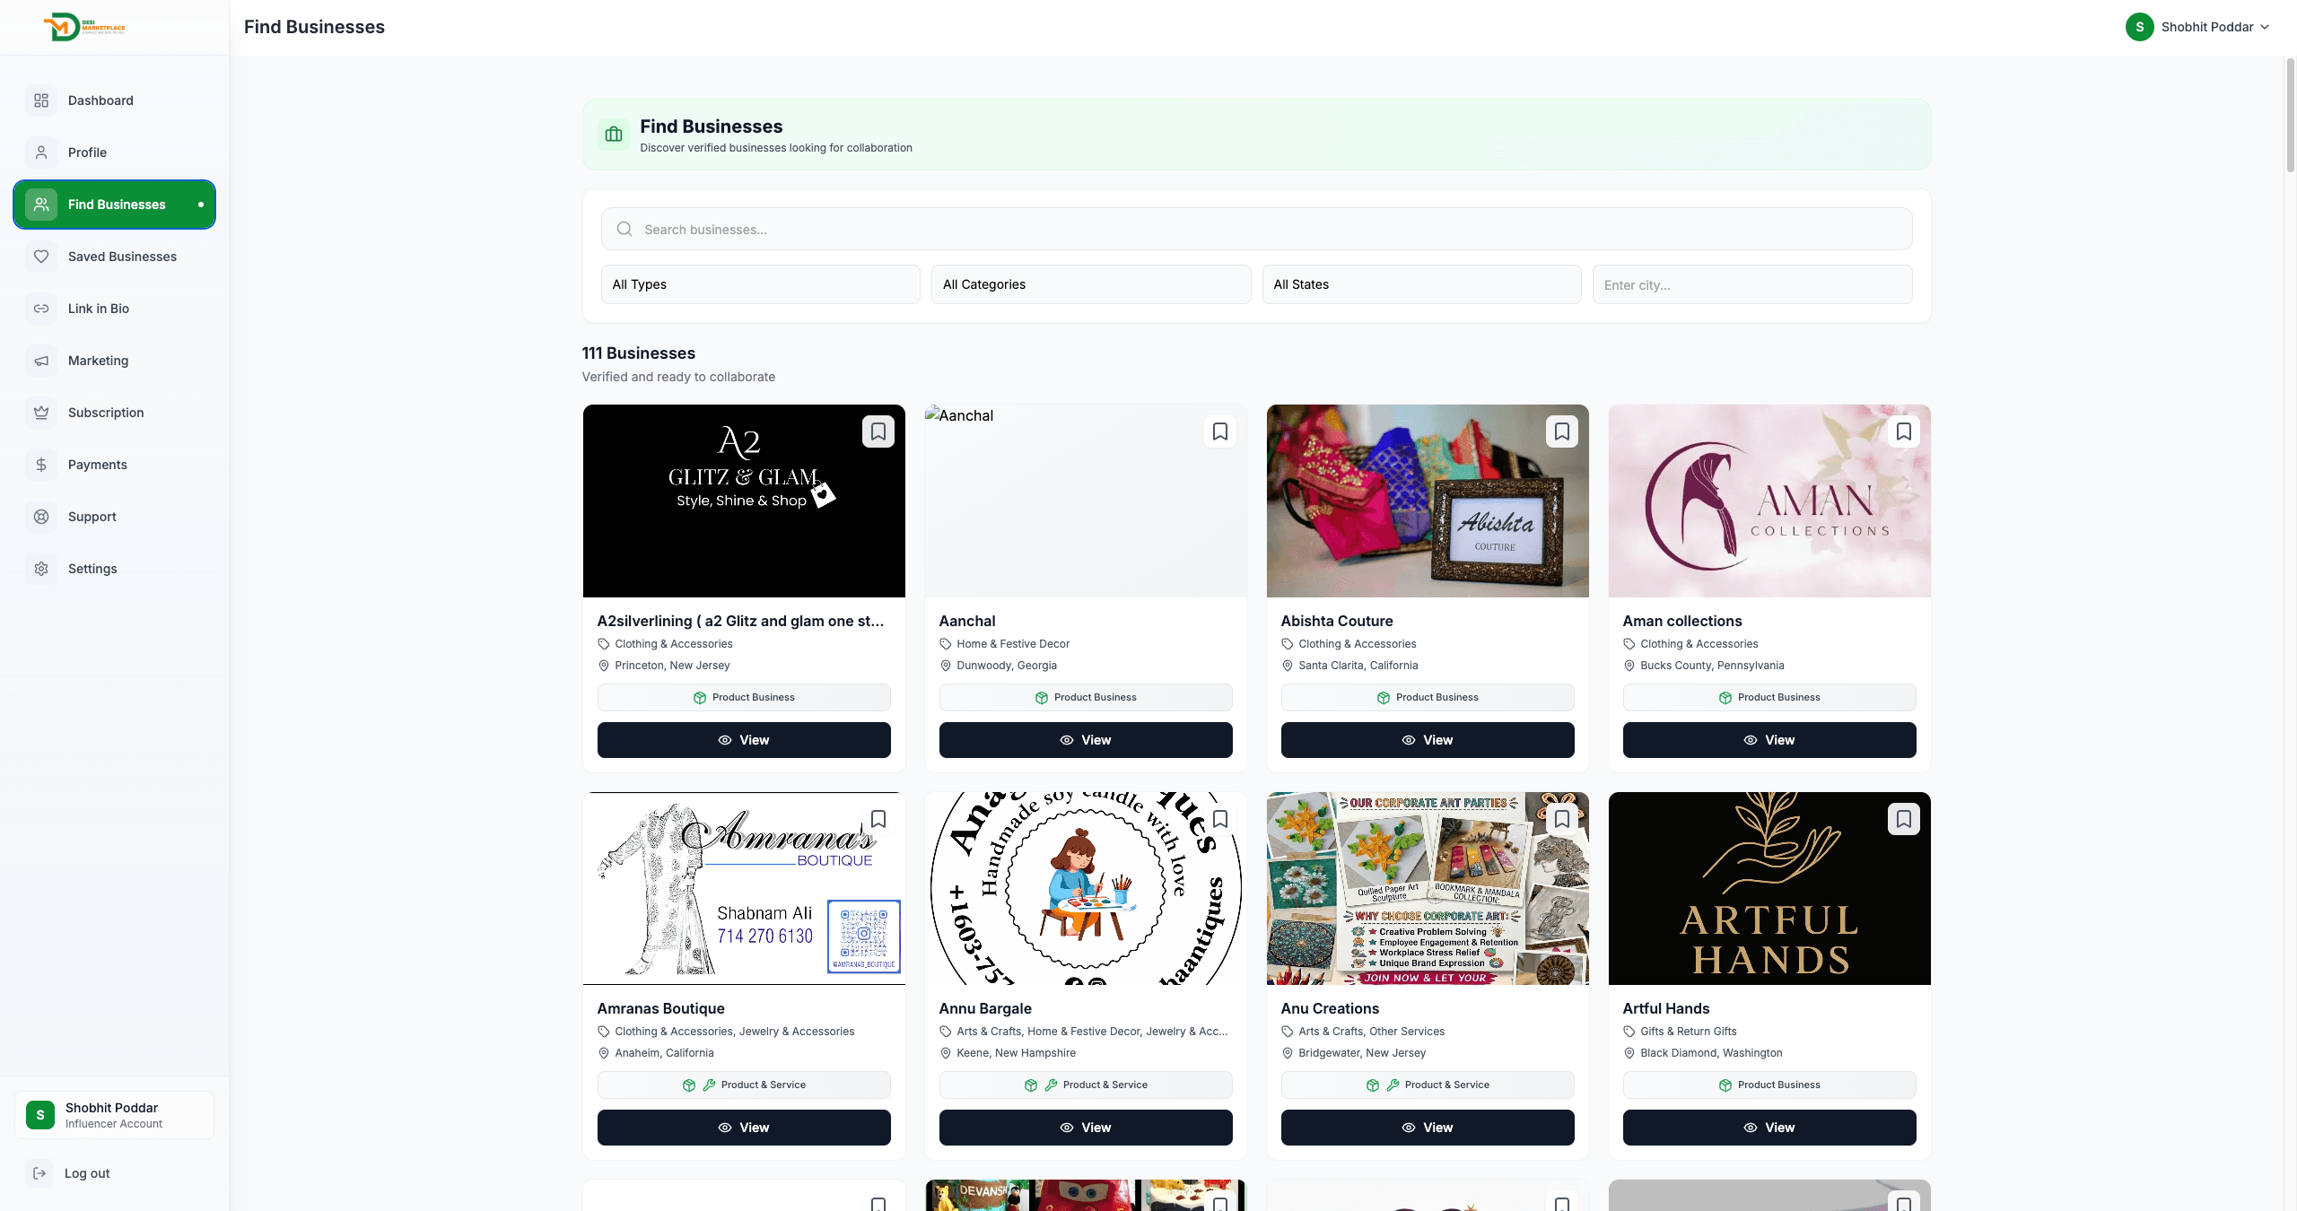2297x1211 pixels.
Task: Click the S avatar in the top bar
Action: pyautogui.click(x=2140, y=27)
